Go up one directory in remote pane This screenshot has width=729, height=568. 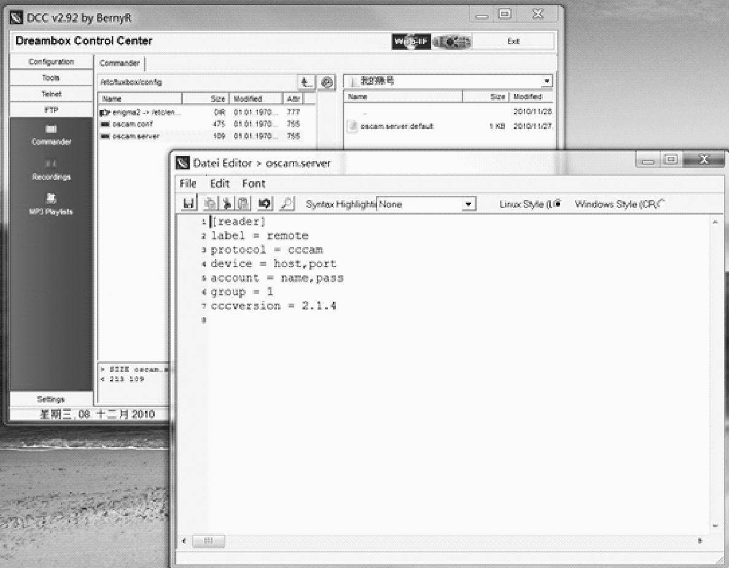(x=306, y=82)
